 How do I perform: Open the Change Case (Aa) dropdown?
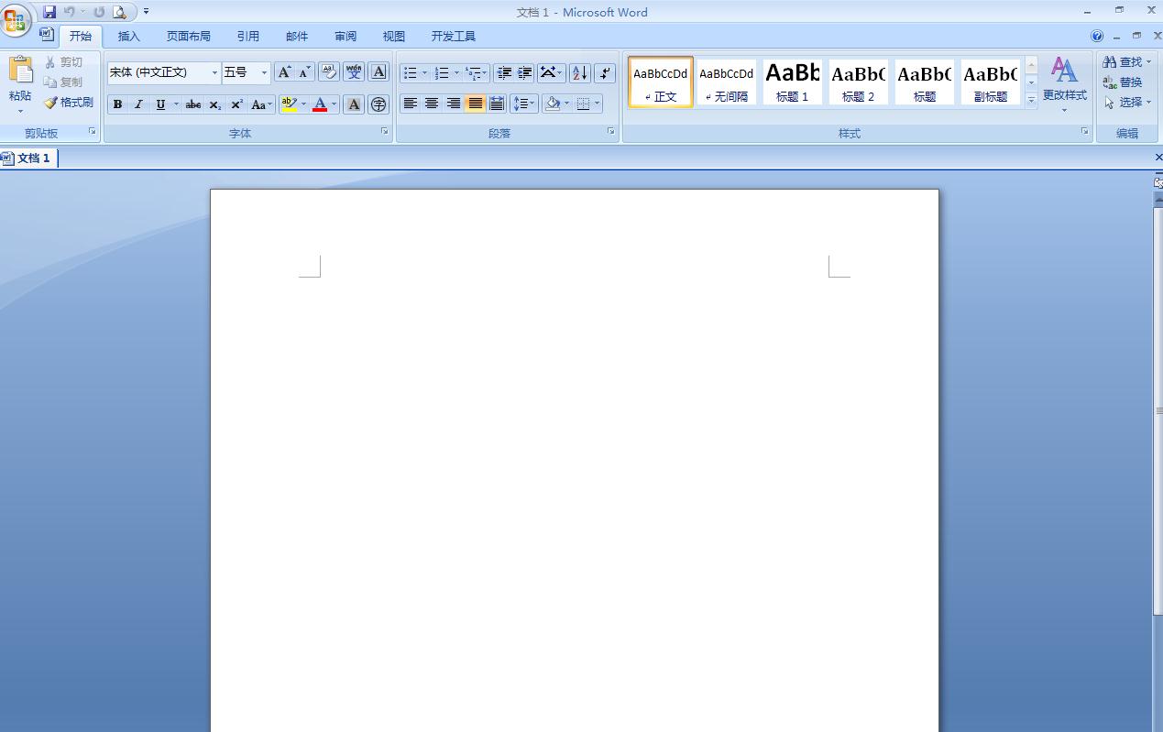[262, 104]
